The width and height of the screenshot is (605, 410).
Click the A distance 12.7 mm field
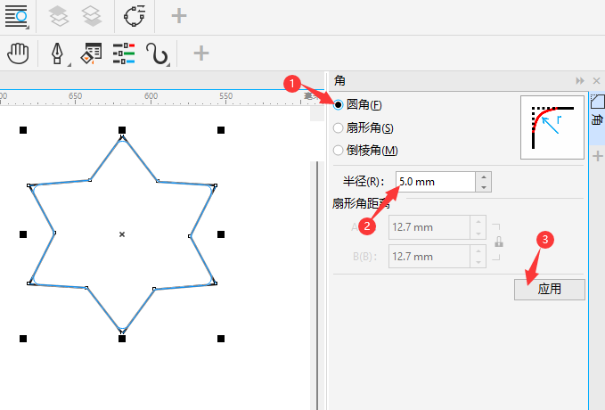[x=429, y=227]
